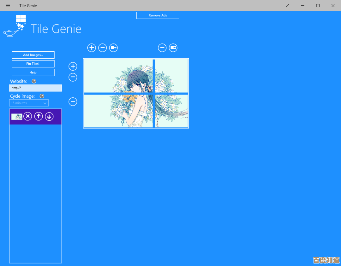Click the minus icon directly below the left plus
The height and width of the screenshot is (266, 341).
point(73,77)
